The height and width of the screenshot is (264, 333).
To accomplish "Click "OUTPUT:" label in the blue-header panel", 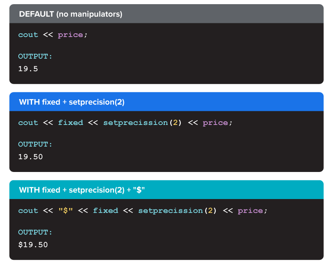I will 35,144.
